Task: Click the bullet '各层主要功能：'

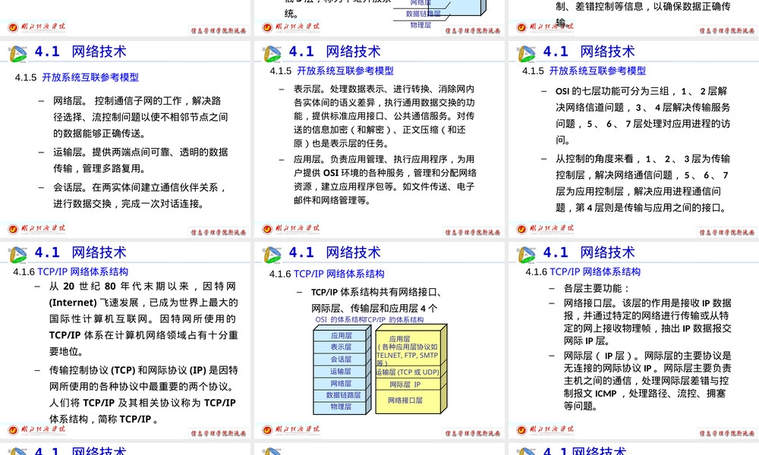Action: tap(596, 289)
